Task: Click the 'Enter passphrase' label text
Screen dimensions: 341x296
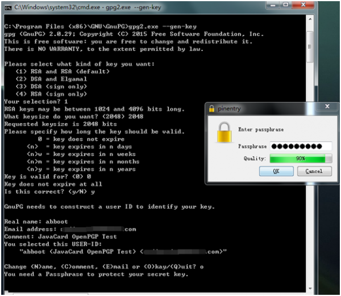Action: point(261,129)
